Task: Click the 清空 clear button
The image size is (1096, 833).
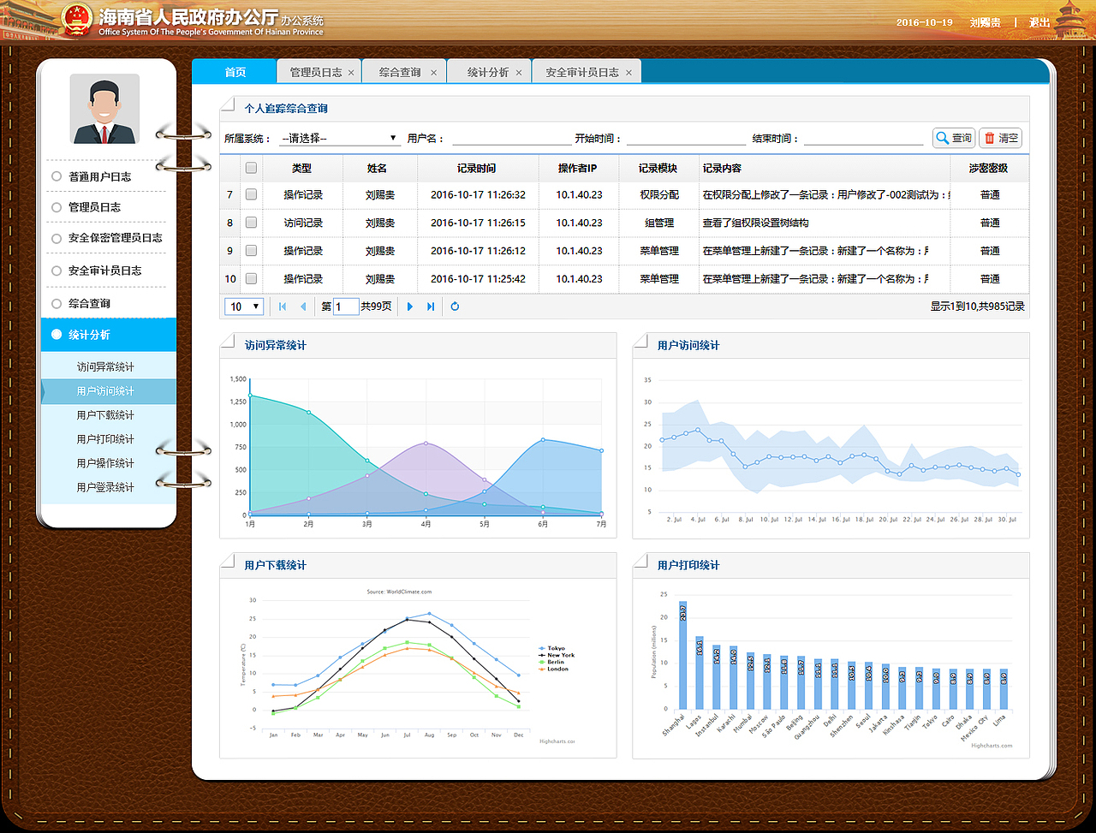Action: (1000, 138)
